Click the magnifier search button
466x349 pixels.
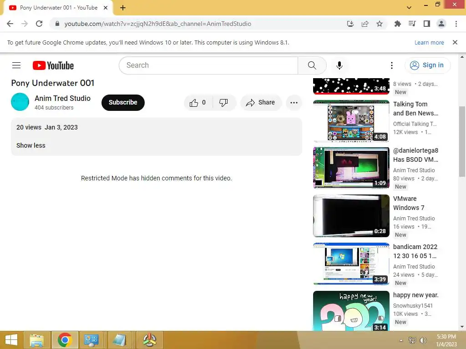[x=312, y=65]
